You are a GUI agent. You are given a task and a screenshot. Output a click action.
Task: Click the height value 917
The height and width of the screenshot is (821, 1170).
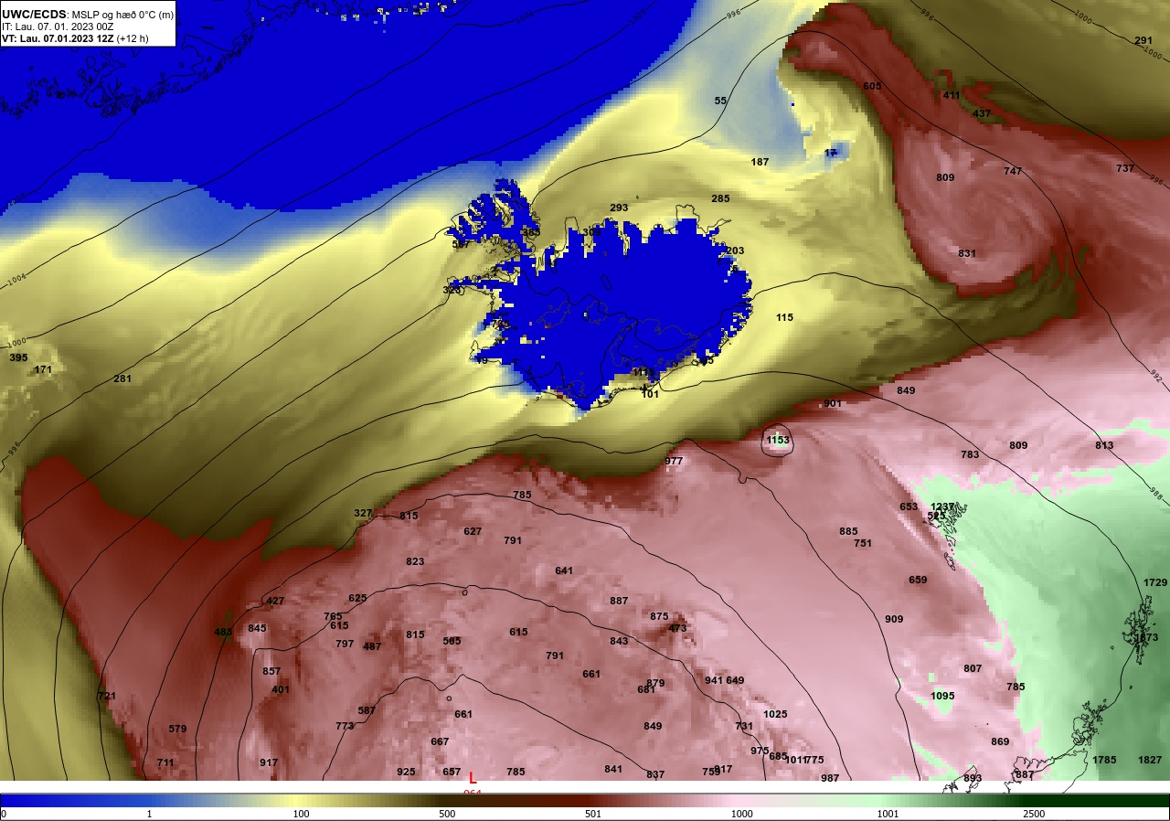tap(269, 762)
